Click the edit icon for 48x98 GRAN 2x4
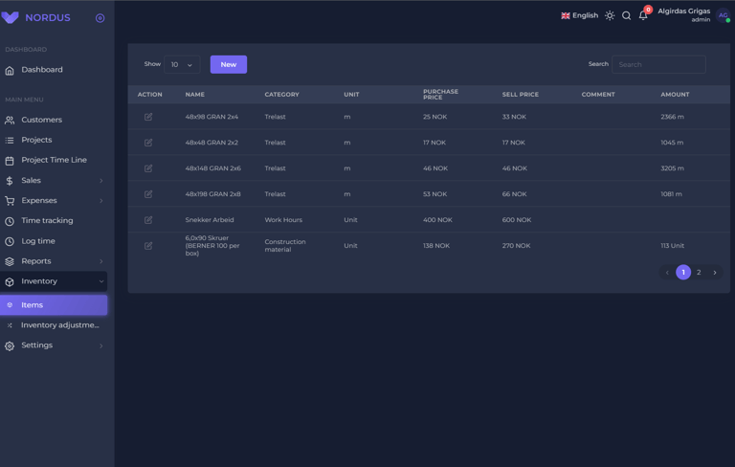735x467 pixels. (x=148, y=117)
